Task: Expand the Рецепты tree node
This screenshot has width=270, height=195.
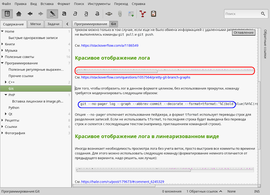Action: click(x=2, y=120)
